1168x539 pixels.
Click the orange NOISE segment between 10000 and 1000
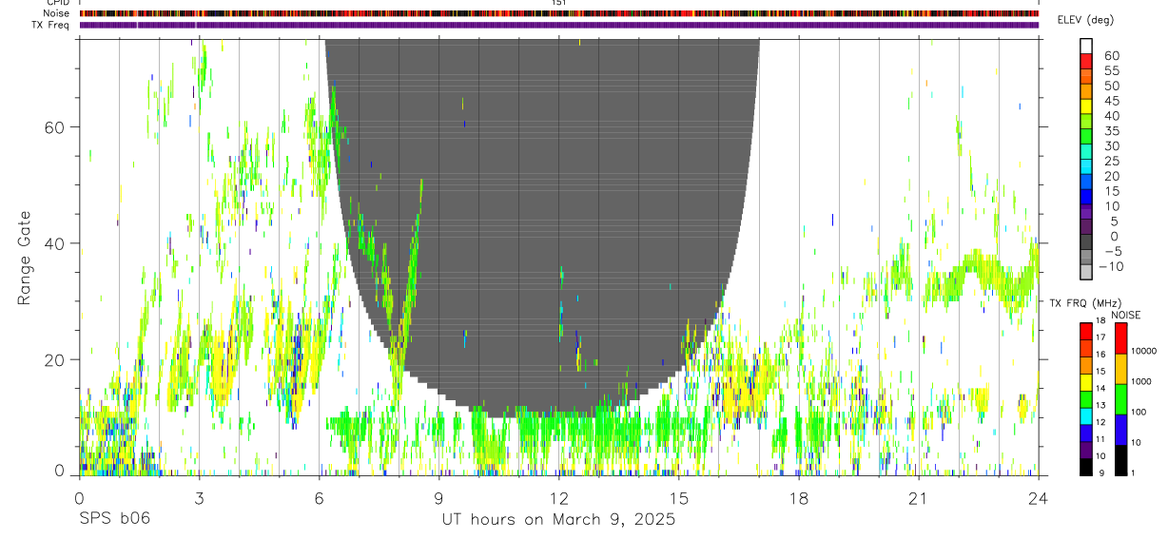pyautogui.click(x=1119, y=369)
